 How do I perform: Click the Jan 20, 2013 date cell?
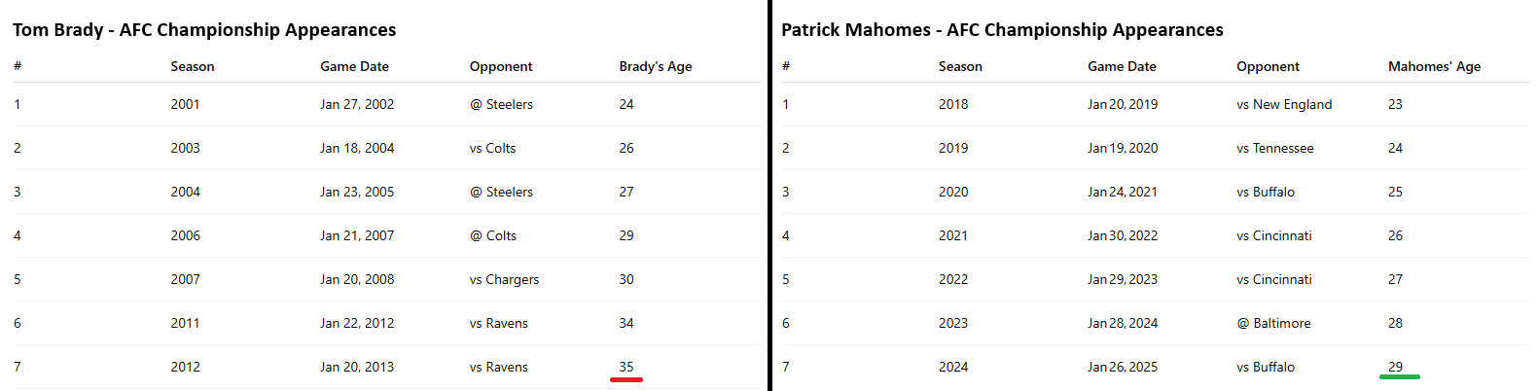[357, 367]
